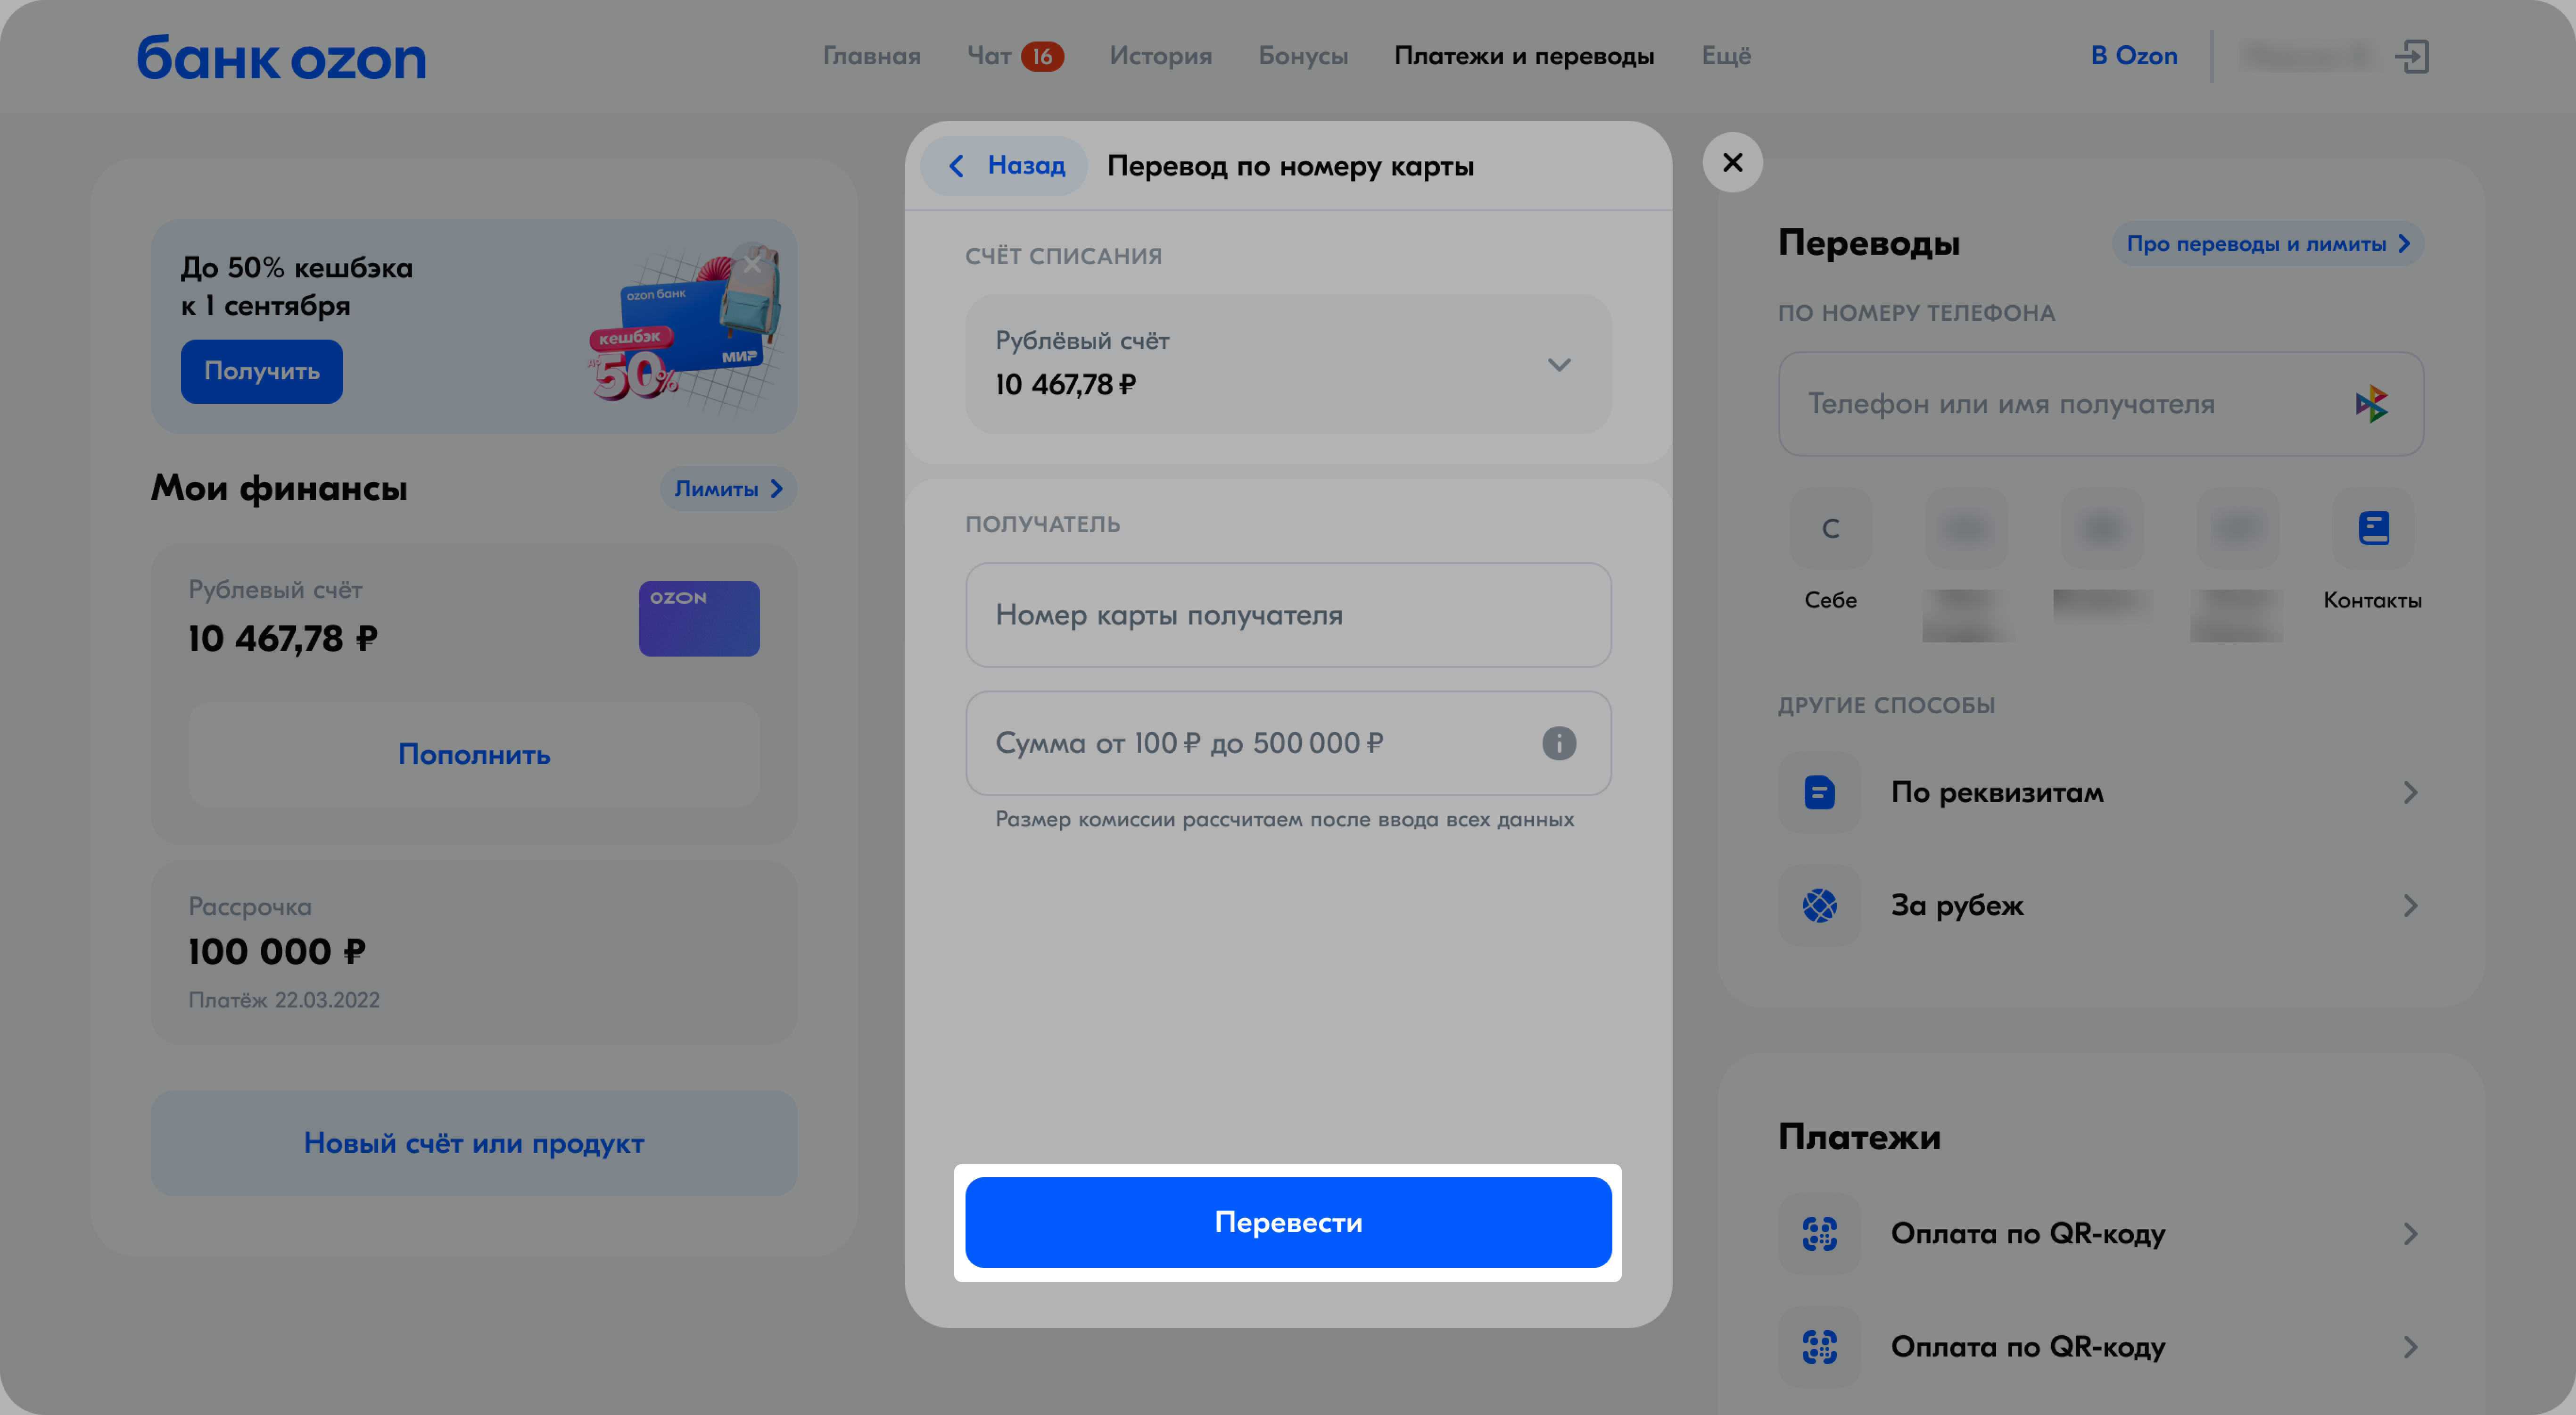Click Новый счёт или продукт button
The image size is (2576, 1415).
point(474,1143)
